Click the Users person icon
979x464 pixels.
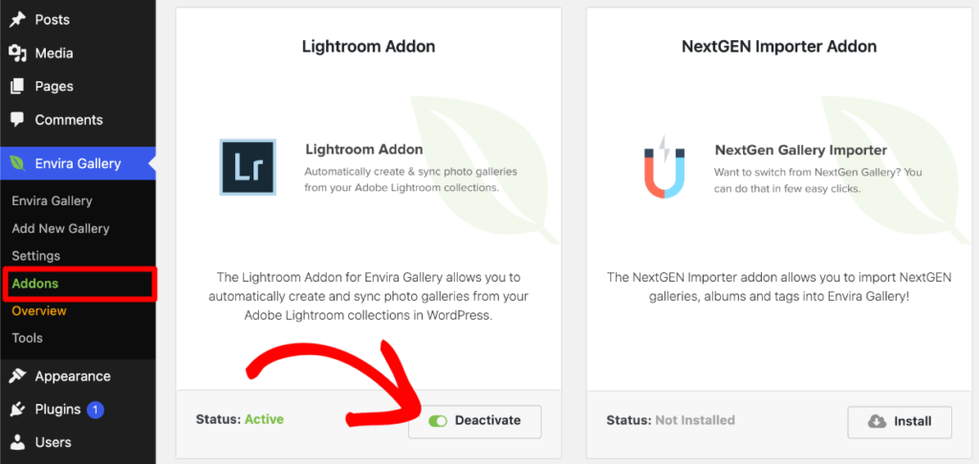pyautogui.click(x=17, y=442)
